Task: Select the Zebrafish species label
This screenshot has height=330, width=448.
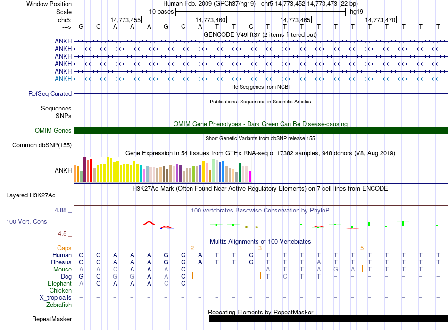Action: (x=59, y=305)
